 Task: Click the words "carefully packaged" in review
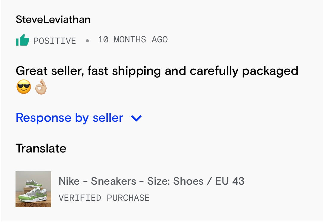coord(244,71)
